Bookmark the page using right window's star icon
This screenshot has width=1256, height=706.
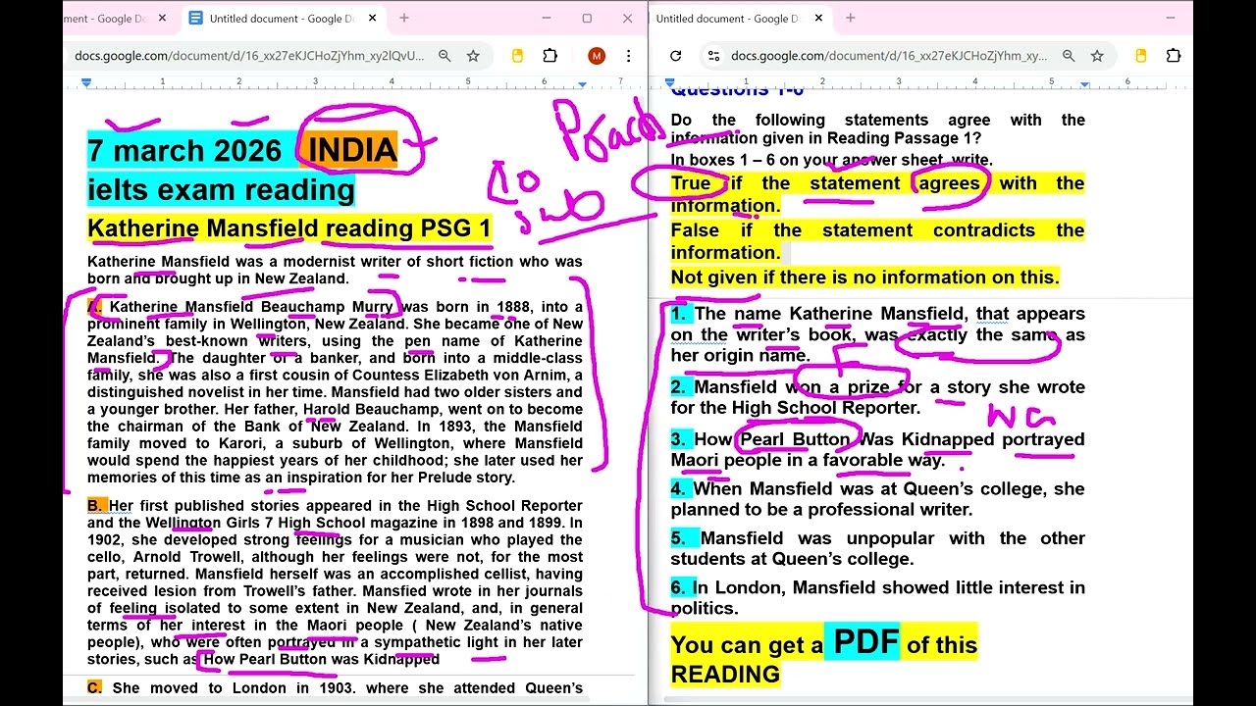coord(1097,56)
